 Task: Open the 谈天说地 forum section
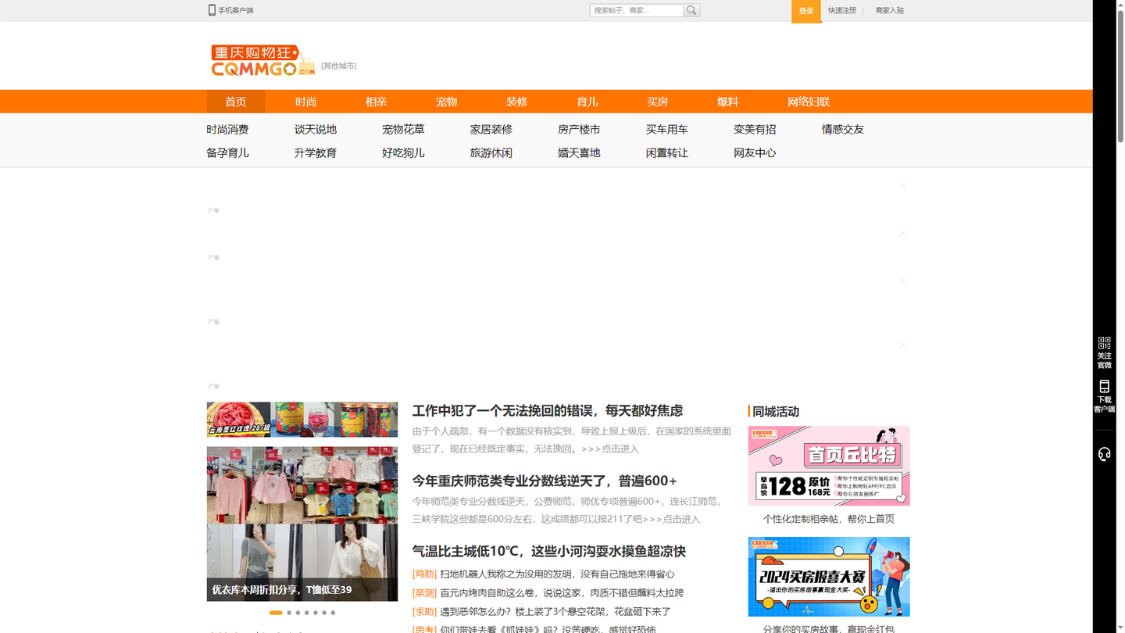[x=316, y=130]
